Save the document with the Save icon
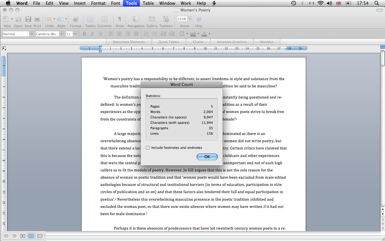385x241 pixels. [28, 19]
